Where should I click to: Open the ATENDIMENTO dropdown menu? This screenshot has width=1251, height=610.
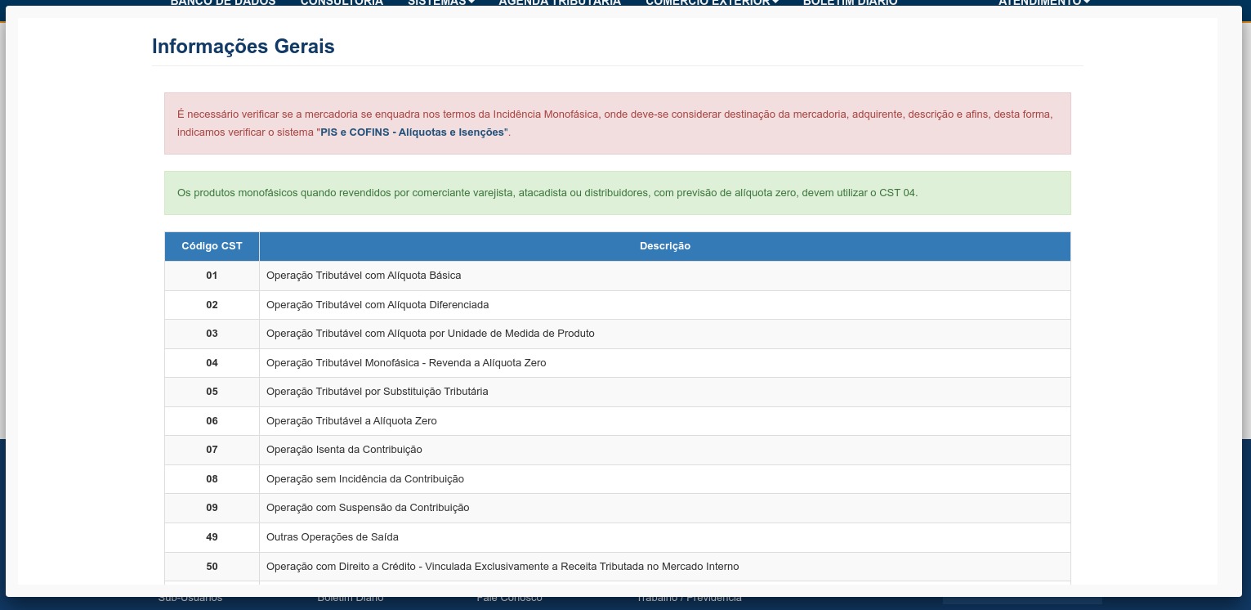pyautogui.click(x=1044, y=2)
